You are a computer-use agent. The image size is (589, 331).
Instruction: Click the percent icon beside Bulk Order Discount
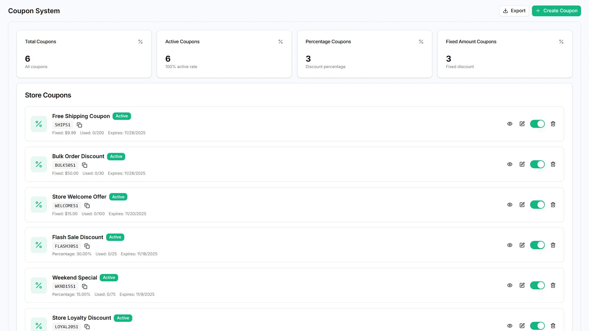tap(39, 164)
